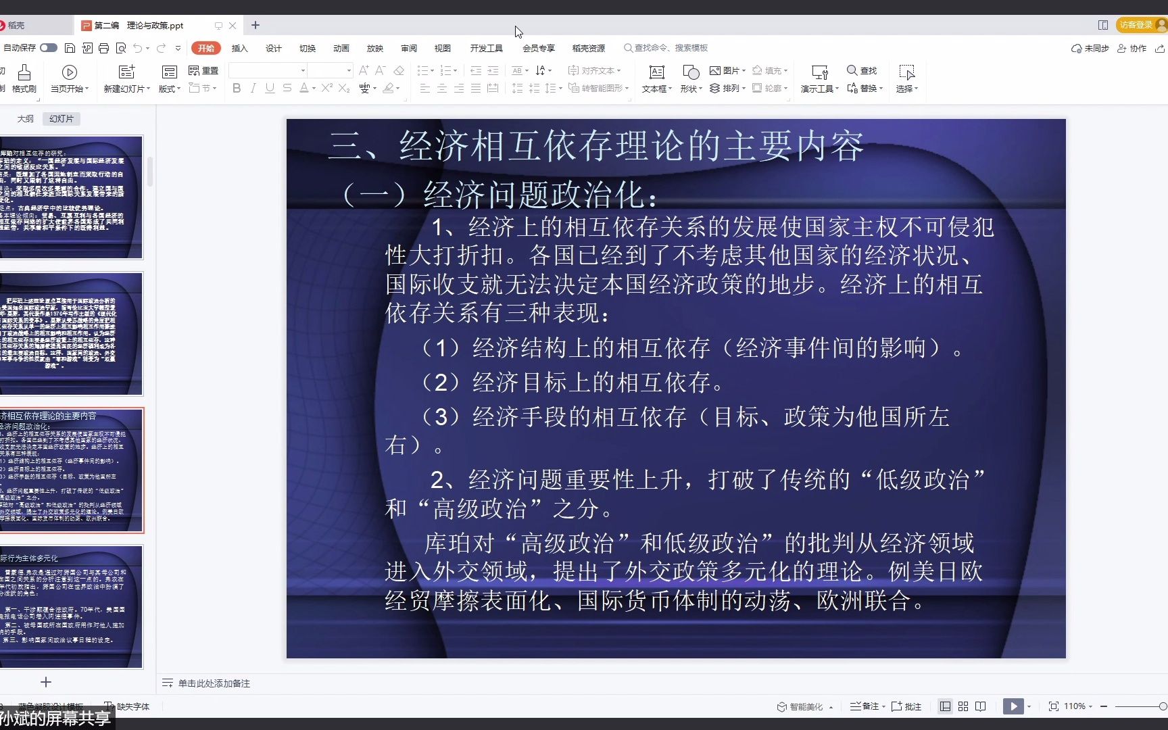Viewport: 1168px width, 730px height.
Task: Click the clear formatting eraser icon
Action: pyautogui.click(x=399, y=70)
